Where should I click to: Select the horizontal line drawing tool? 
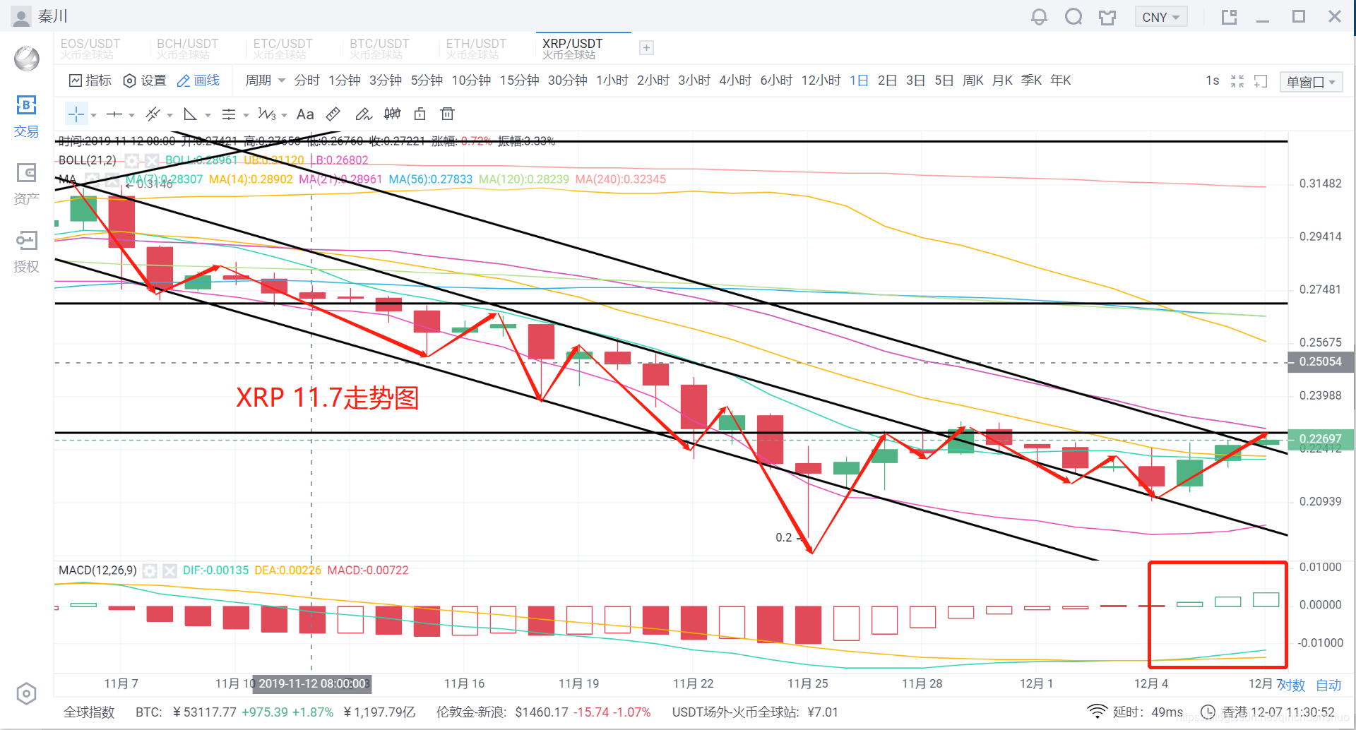[114, 114]
